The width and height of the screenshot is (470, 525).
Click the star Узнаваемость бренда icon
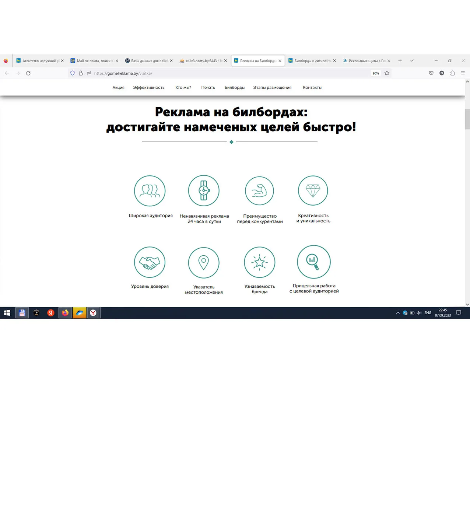(259, 262)
